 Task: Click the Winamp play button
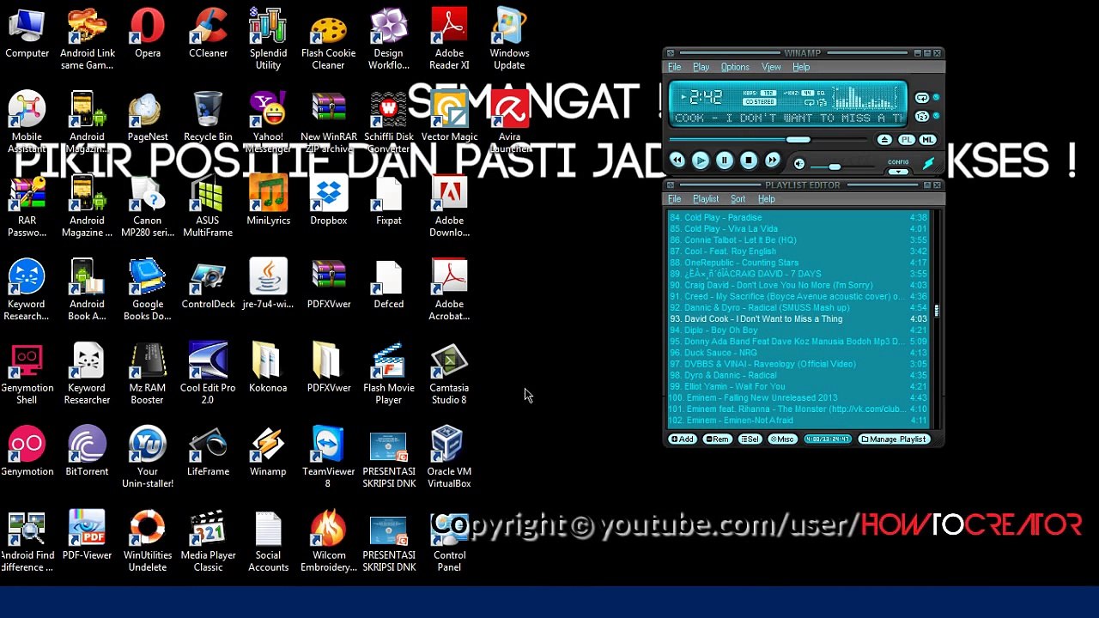pos(701,161)
